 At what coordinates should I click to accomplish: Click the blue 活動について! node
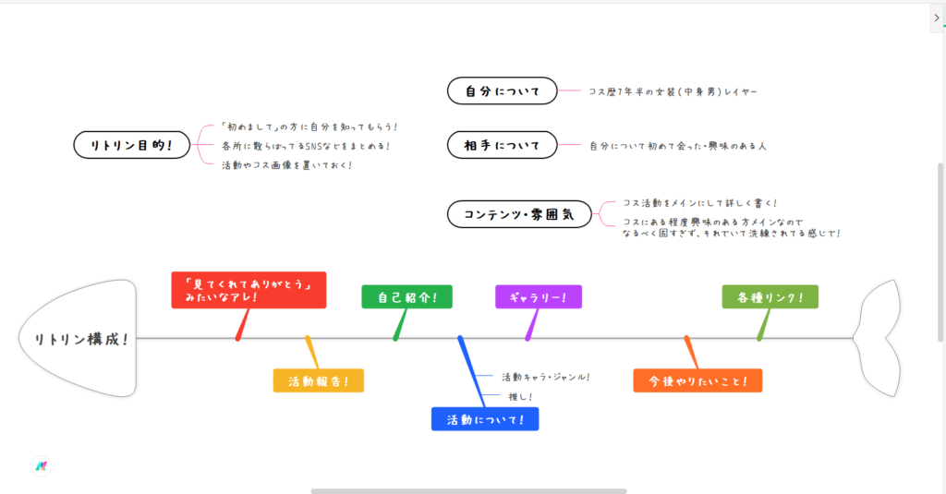[x=484, y=419]
